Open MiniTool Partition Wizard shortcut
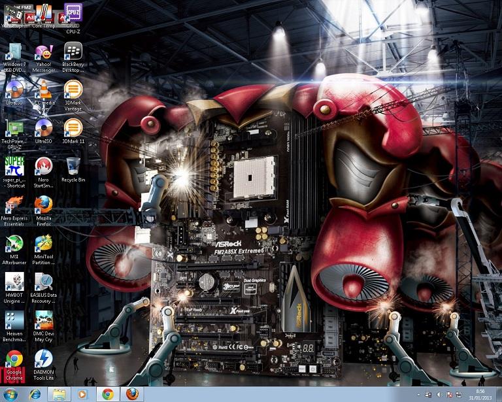502x402 pixels. point(44,250)
